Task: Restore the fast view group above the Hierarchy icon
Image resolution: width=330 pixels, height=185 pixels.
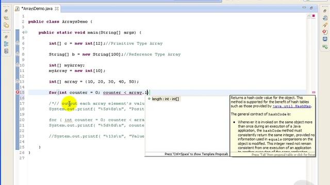Action: tap(6, 11)
